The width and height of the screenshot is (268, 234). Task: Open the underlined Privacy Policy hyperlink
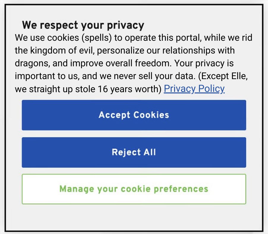click(x=194, y=89)
